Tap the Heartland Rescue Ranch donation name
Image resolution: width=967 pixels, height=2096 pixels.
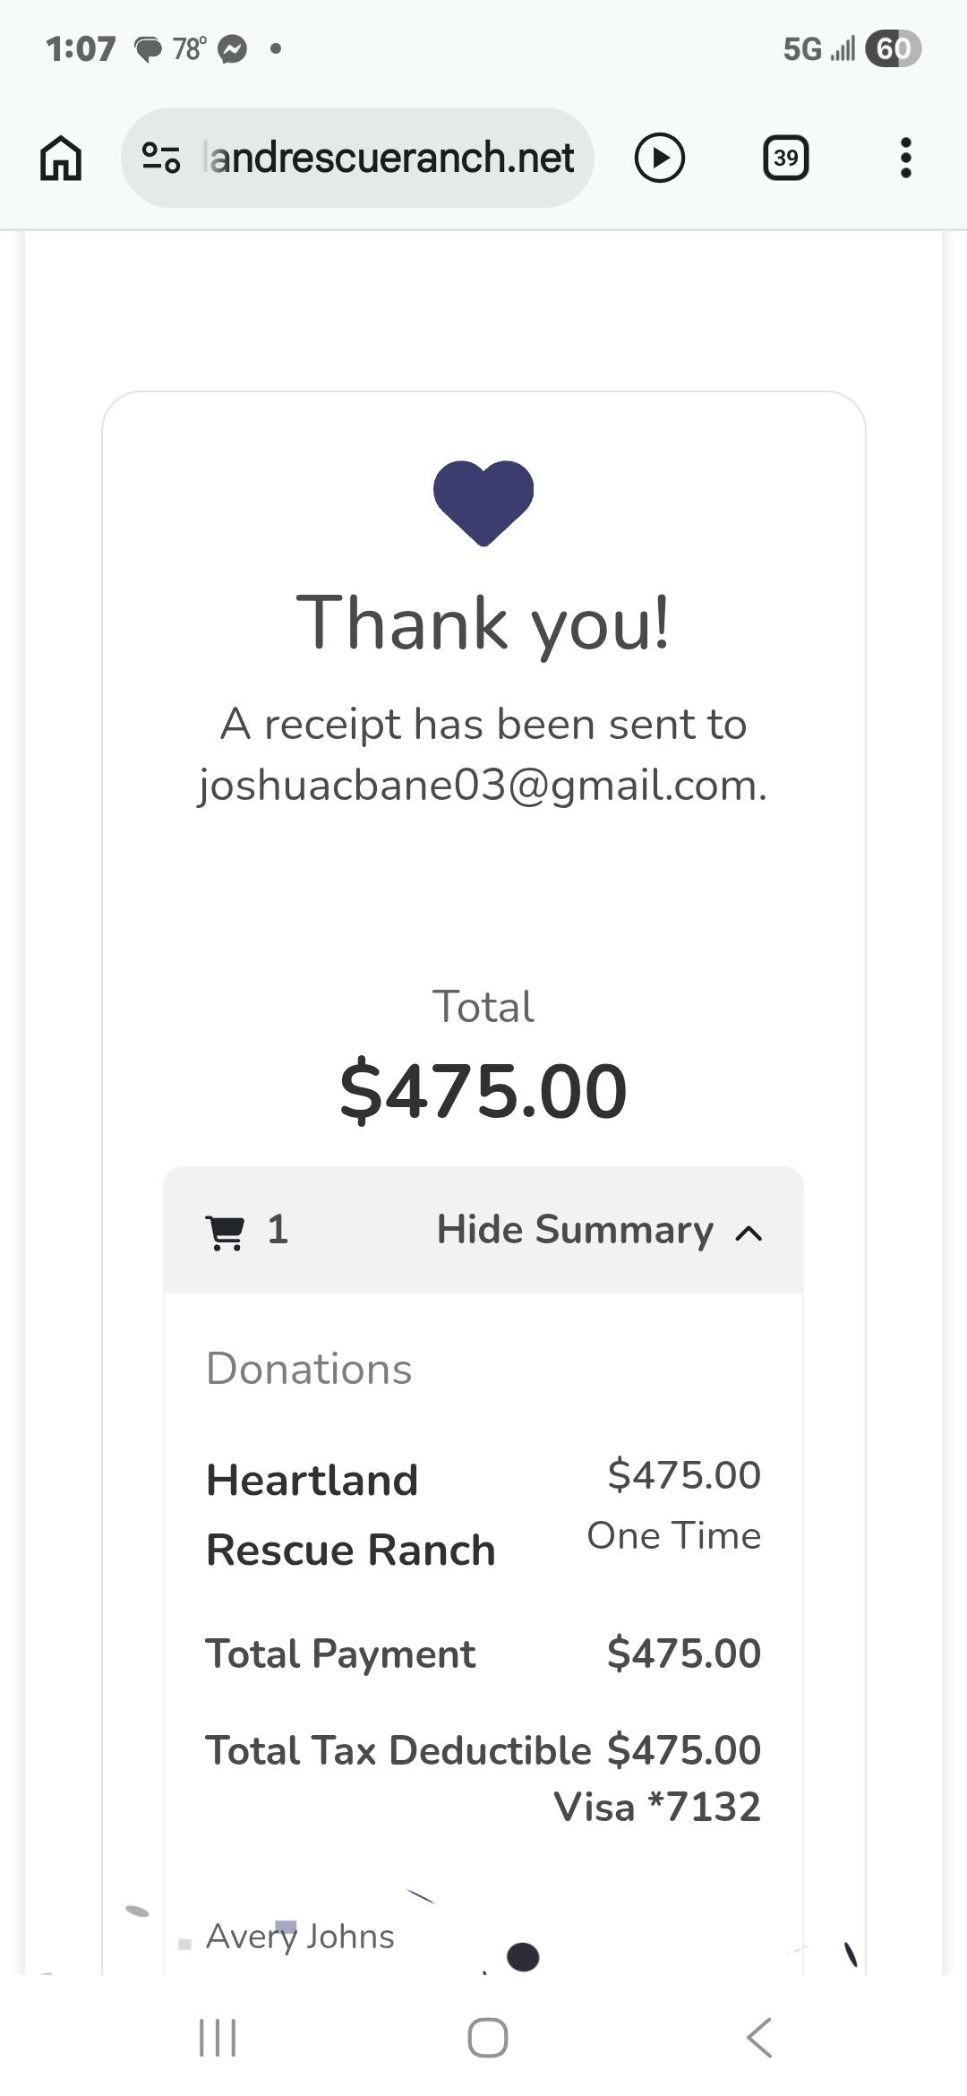(x=350, y=1514)
